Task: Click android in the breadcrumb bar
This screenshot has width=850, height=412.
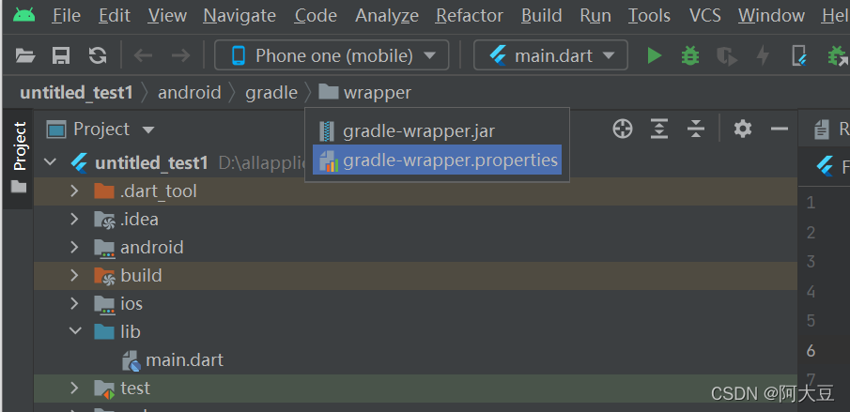Action: click(189, 93)
